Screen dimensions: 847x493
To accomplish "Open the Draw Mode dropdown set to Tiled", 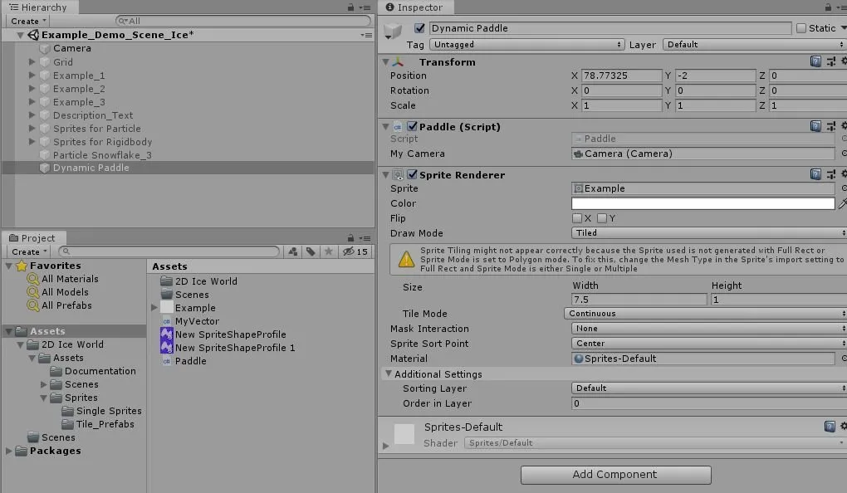I will pyautogui.click(x=708, y=233).
